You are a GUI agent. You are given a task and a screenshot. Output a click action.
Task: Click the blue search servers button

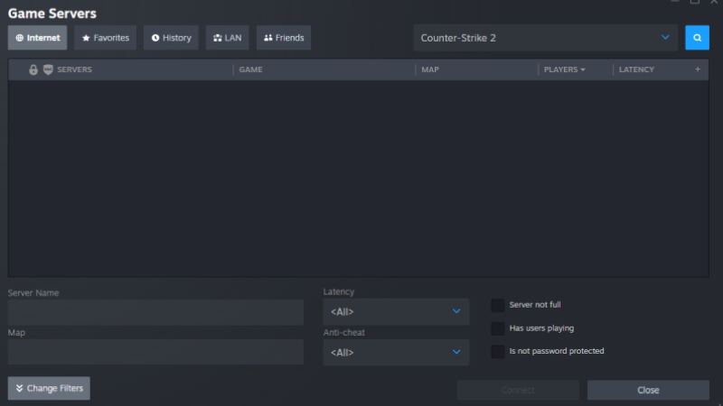click(697, 38)
